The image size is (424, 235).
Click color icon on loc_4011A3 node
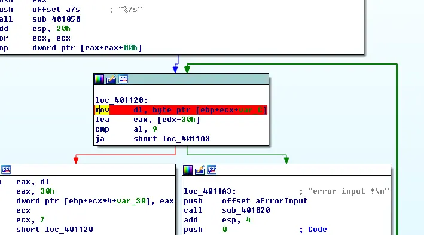188,170
